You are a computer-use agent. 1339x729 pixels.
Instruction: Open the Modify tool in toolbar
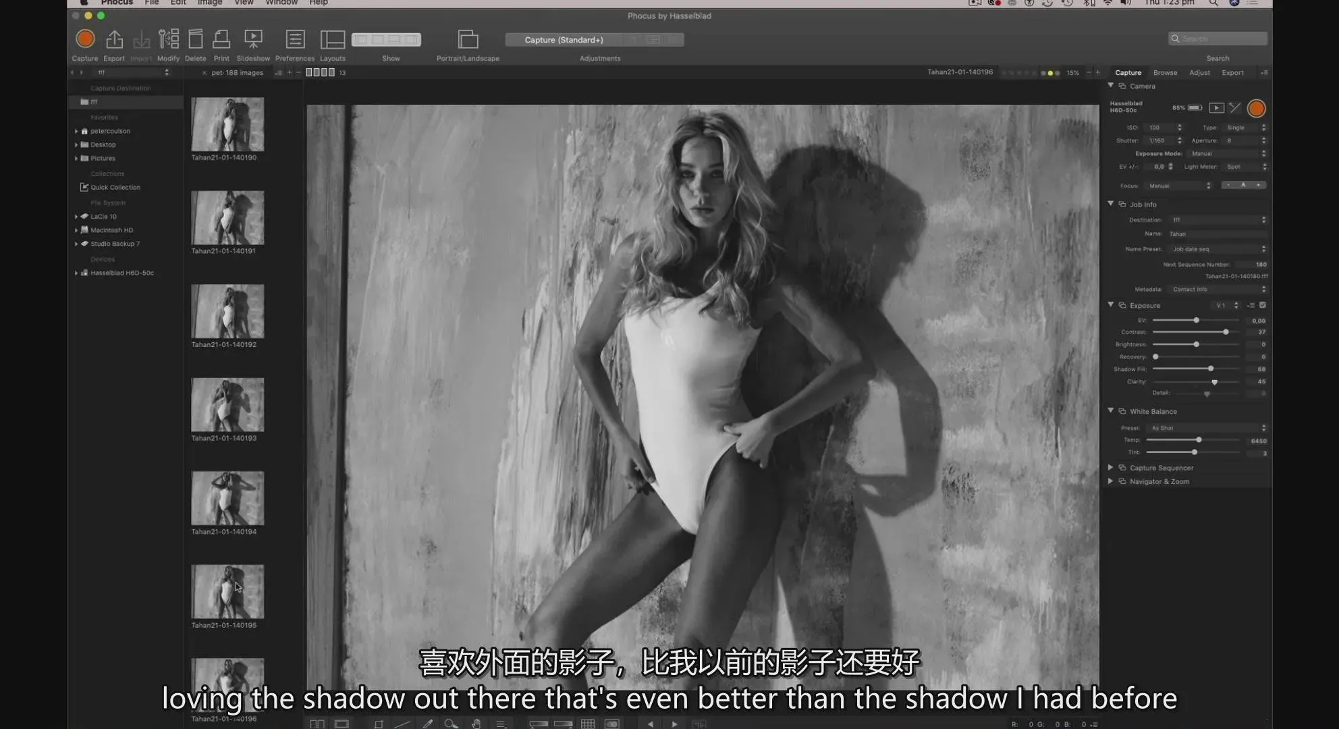point(168,39)
